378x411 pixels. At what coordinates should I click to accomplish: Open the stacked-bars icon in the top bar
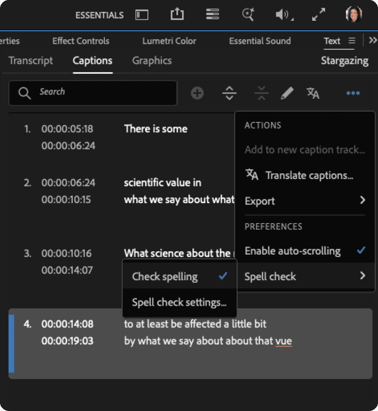(212, 14)
